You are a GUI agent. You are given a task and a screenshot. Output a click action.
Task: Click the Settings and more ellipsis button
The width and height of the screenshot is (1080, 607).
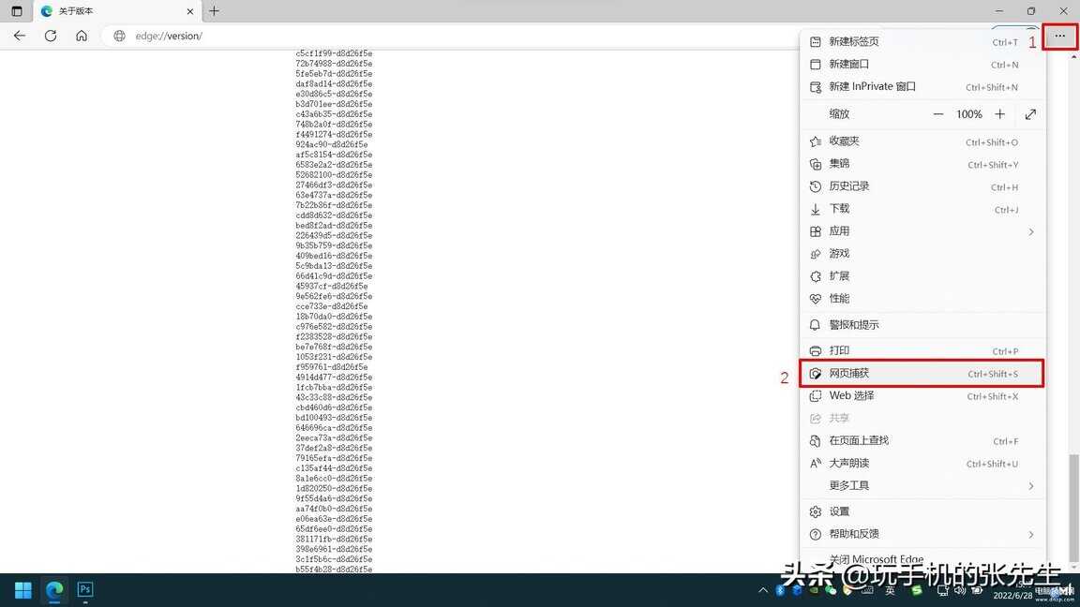pyautogui.click(x=1059, y=37)
